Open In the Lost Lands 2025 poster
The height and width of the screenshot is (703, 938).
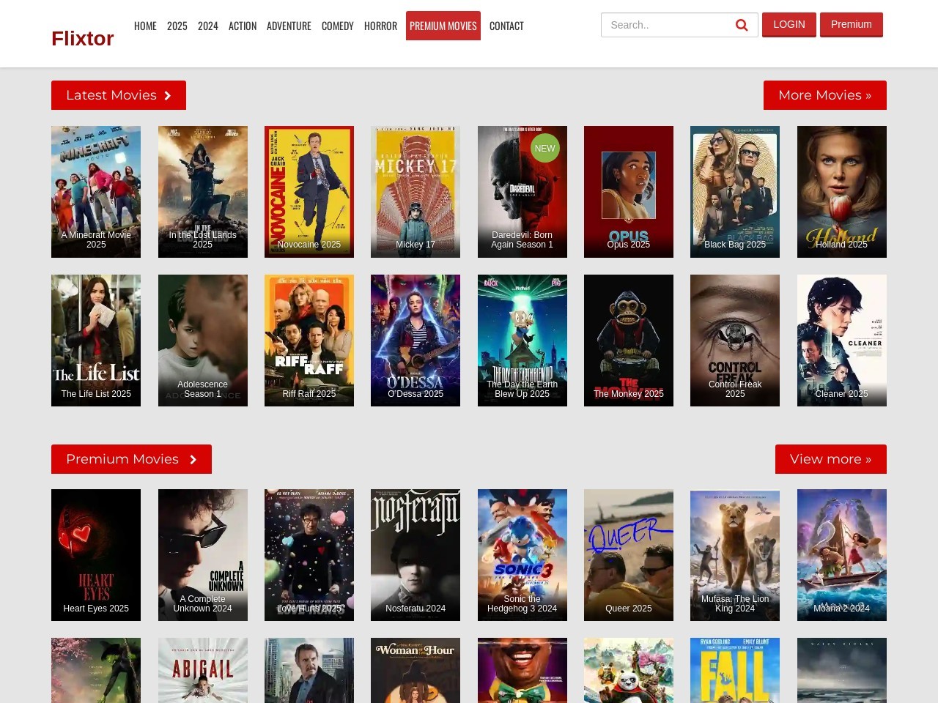tap(203, 192)
